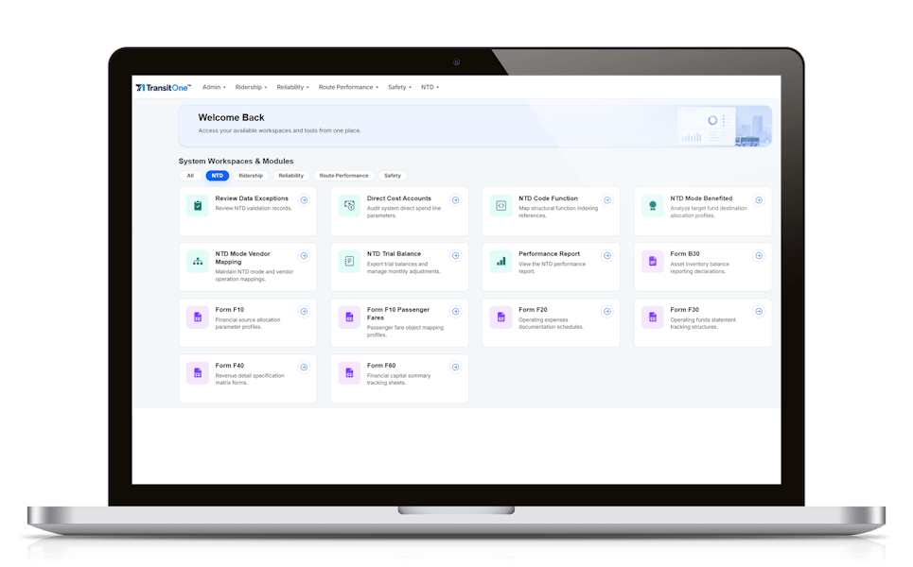Image resolution: width=913 pixels, height=567 pixels.
Task: Expand the Safety dropdown in the navbar
Action: [x=399, y=87]
